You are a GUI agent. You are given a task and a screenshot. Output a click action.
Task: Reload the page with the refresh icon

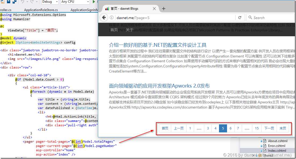click(240, 17)
